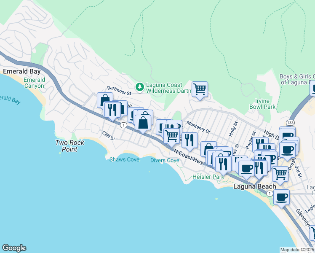This screenshot has width=315, height=253.
Task: Click the Cliff Dr street label
Action: 109,136
